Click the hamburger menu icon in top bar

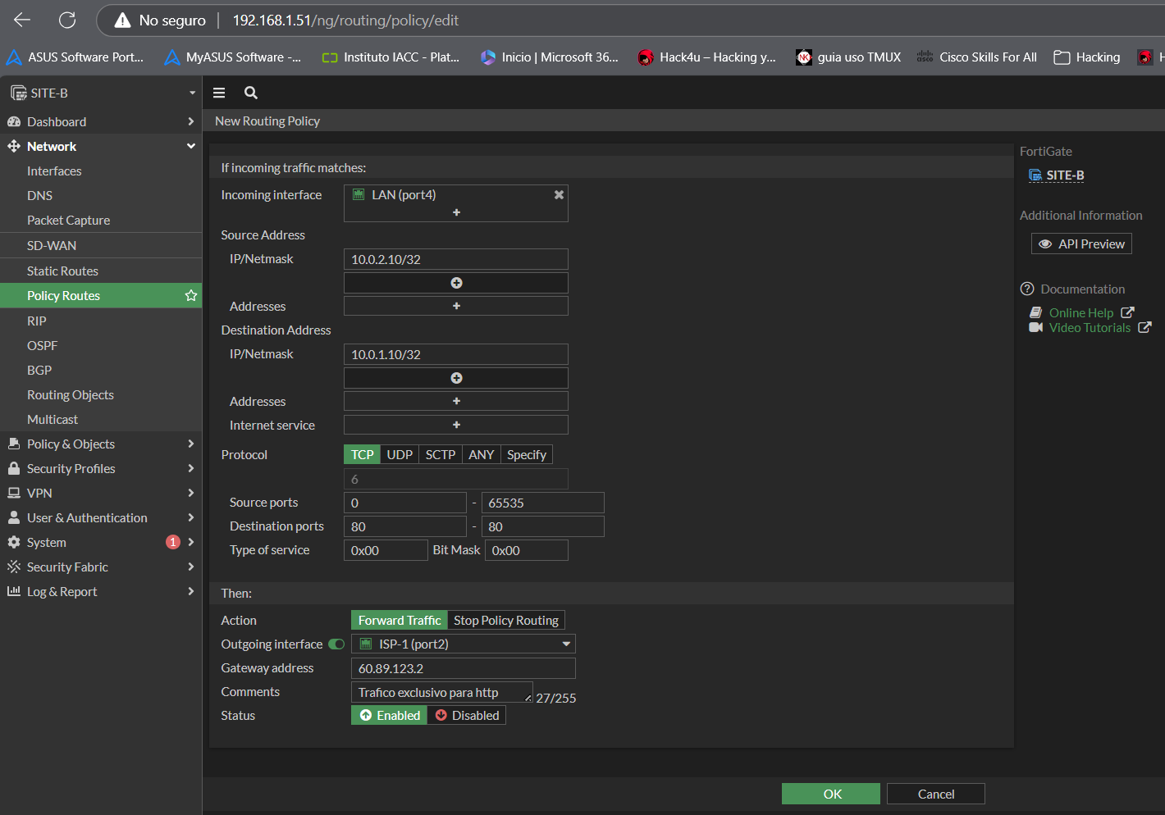(x=219, y=93)
